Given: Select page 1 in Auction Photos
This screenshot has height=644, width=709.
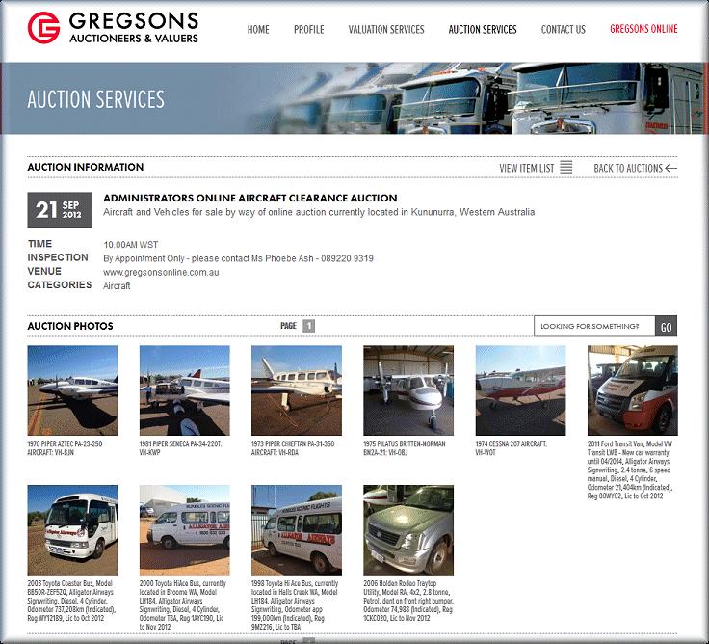Looking at the screenshot, I should [x=308, y=326].
